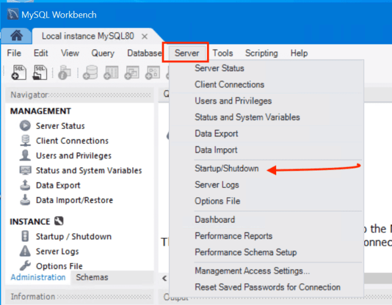Open Options File from Server menu

coord(217,201)
